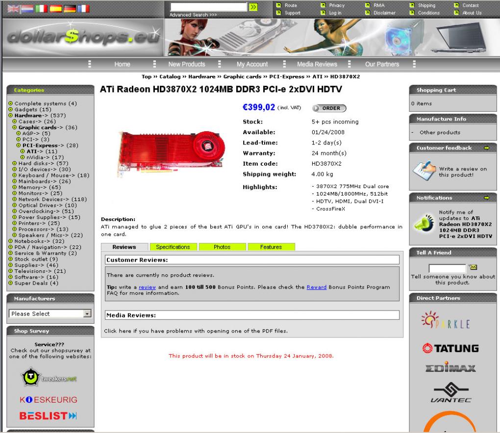The height and width of the screenshot is (433, 500).
Task: Open the dollarshops.eu logo homepage
Action: 83,36
